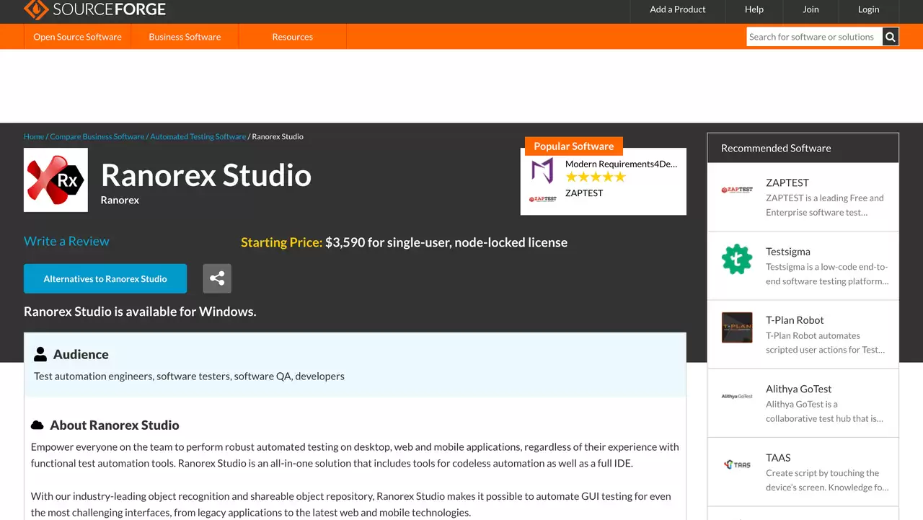
Task: Click the Modern Requirements4DevOps logo
Action: [x=543, y=171]
